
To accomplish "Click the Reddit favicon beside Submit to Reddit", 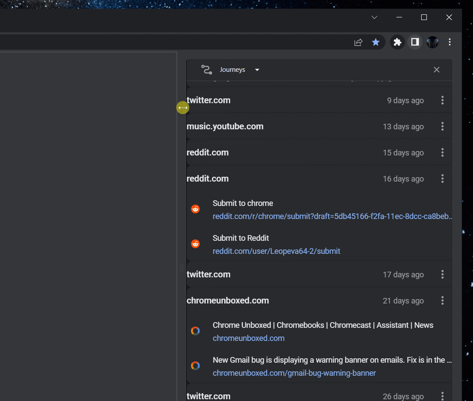I will pos(195,243).
